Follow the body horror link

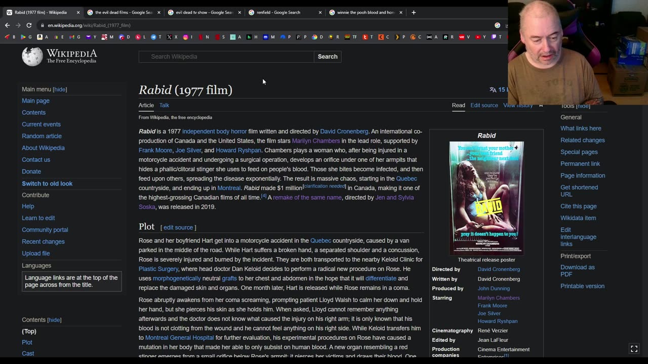pyautogui.click(x=231, y=131)
